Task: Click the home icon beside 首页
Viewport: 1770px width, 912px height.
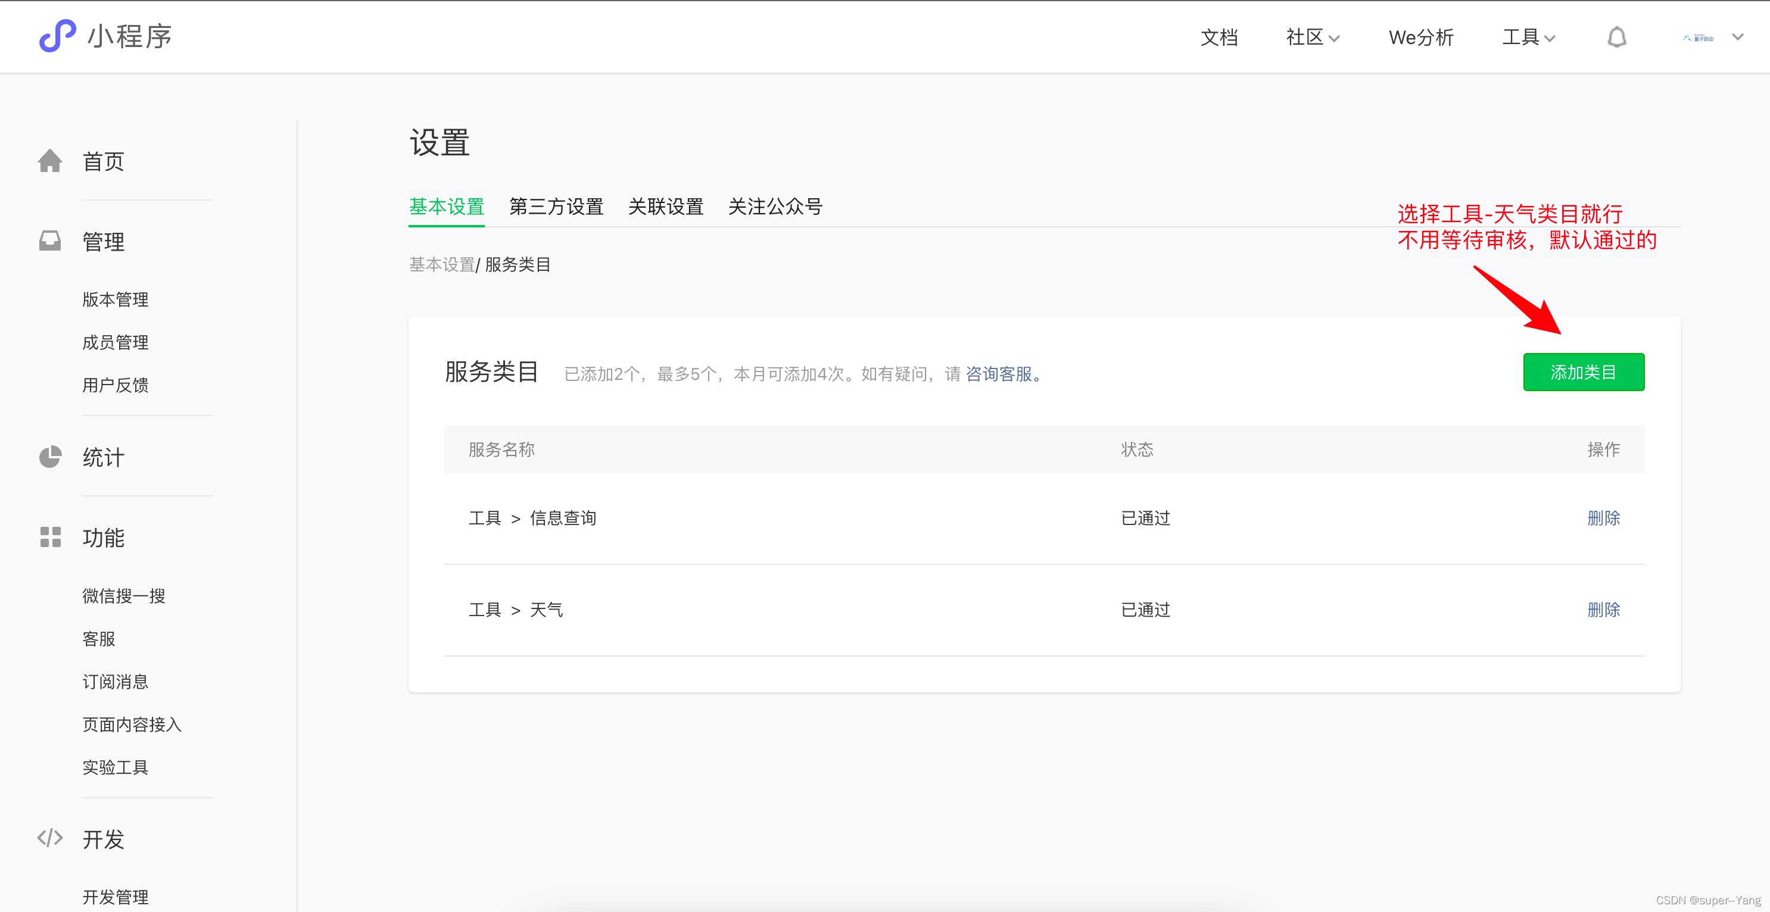Action: [50, 161]
